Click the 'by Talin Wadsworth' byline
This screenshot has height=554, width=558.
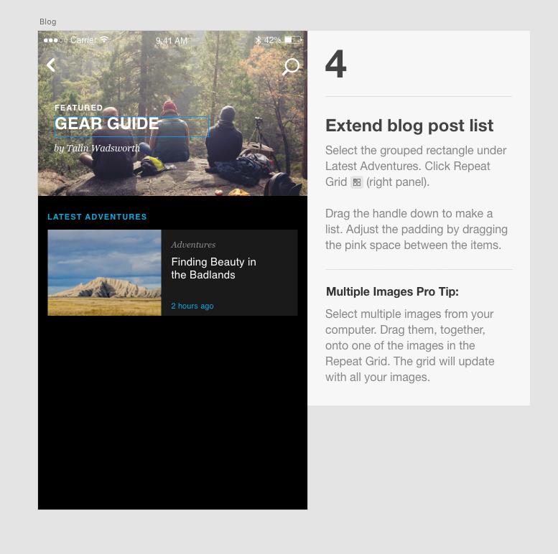click(97, 148)
